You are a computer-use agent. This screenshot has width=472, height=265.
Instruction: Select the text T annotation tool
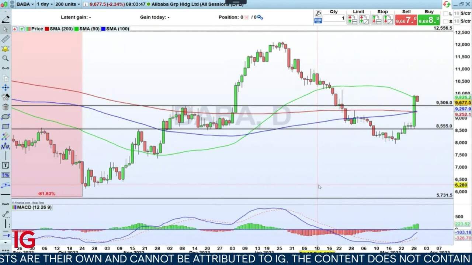pos(6,165)
